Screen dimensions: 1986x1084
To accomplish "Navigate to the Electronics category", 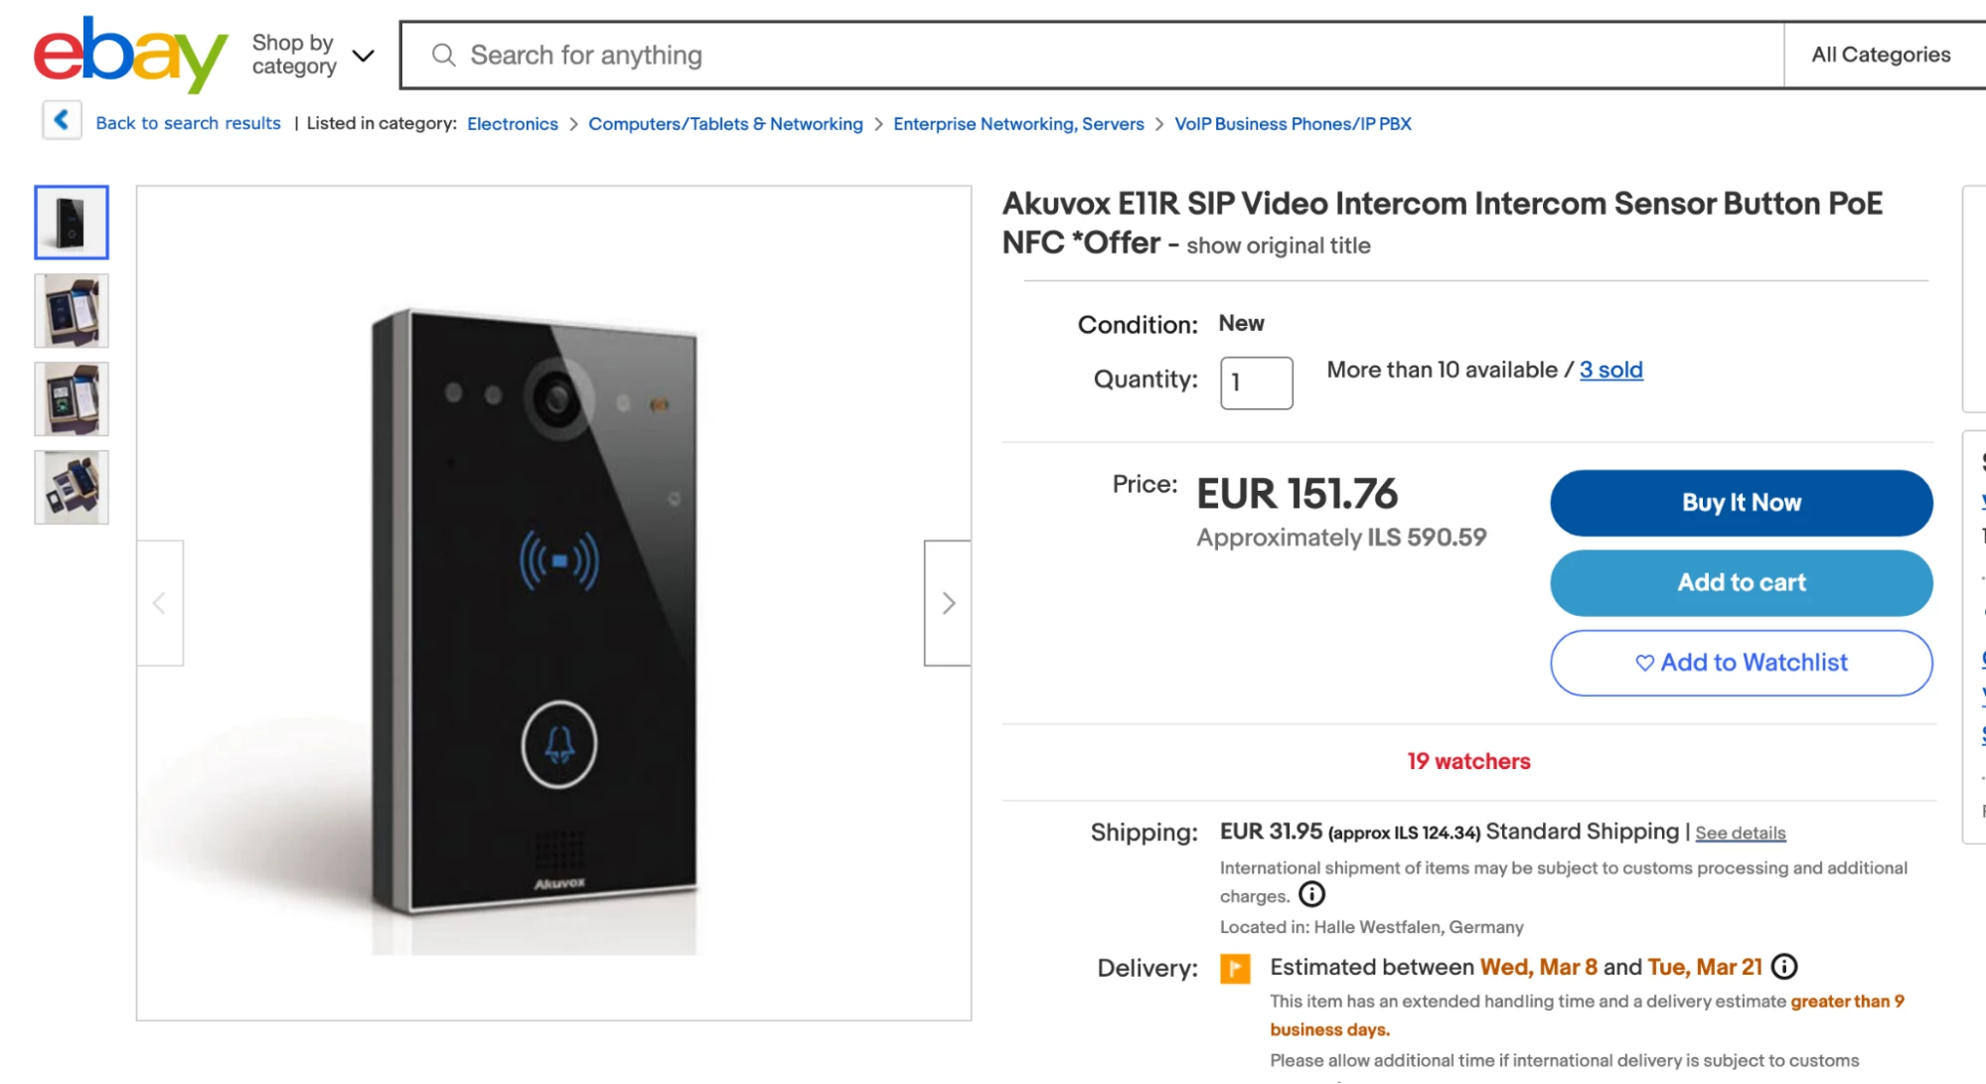I will tap(512, 123).
